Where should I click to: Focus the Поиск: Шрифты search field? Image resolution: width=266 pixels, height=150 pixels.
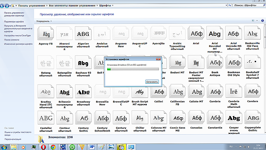coord(249,5)
